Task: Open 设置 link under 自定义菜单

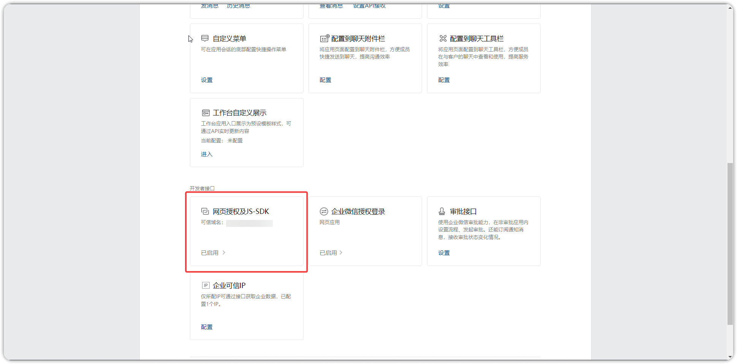Action: (207, 80)
